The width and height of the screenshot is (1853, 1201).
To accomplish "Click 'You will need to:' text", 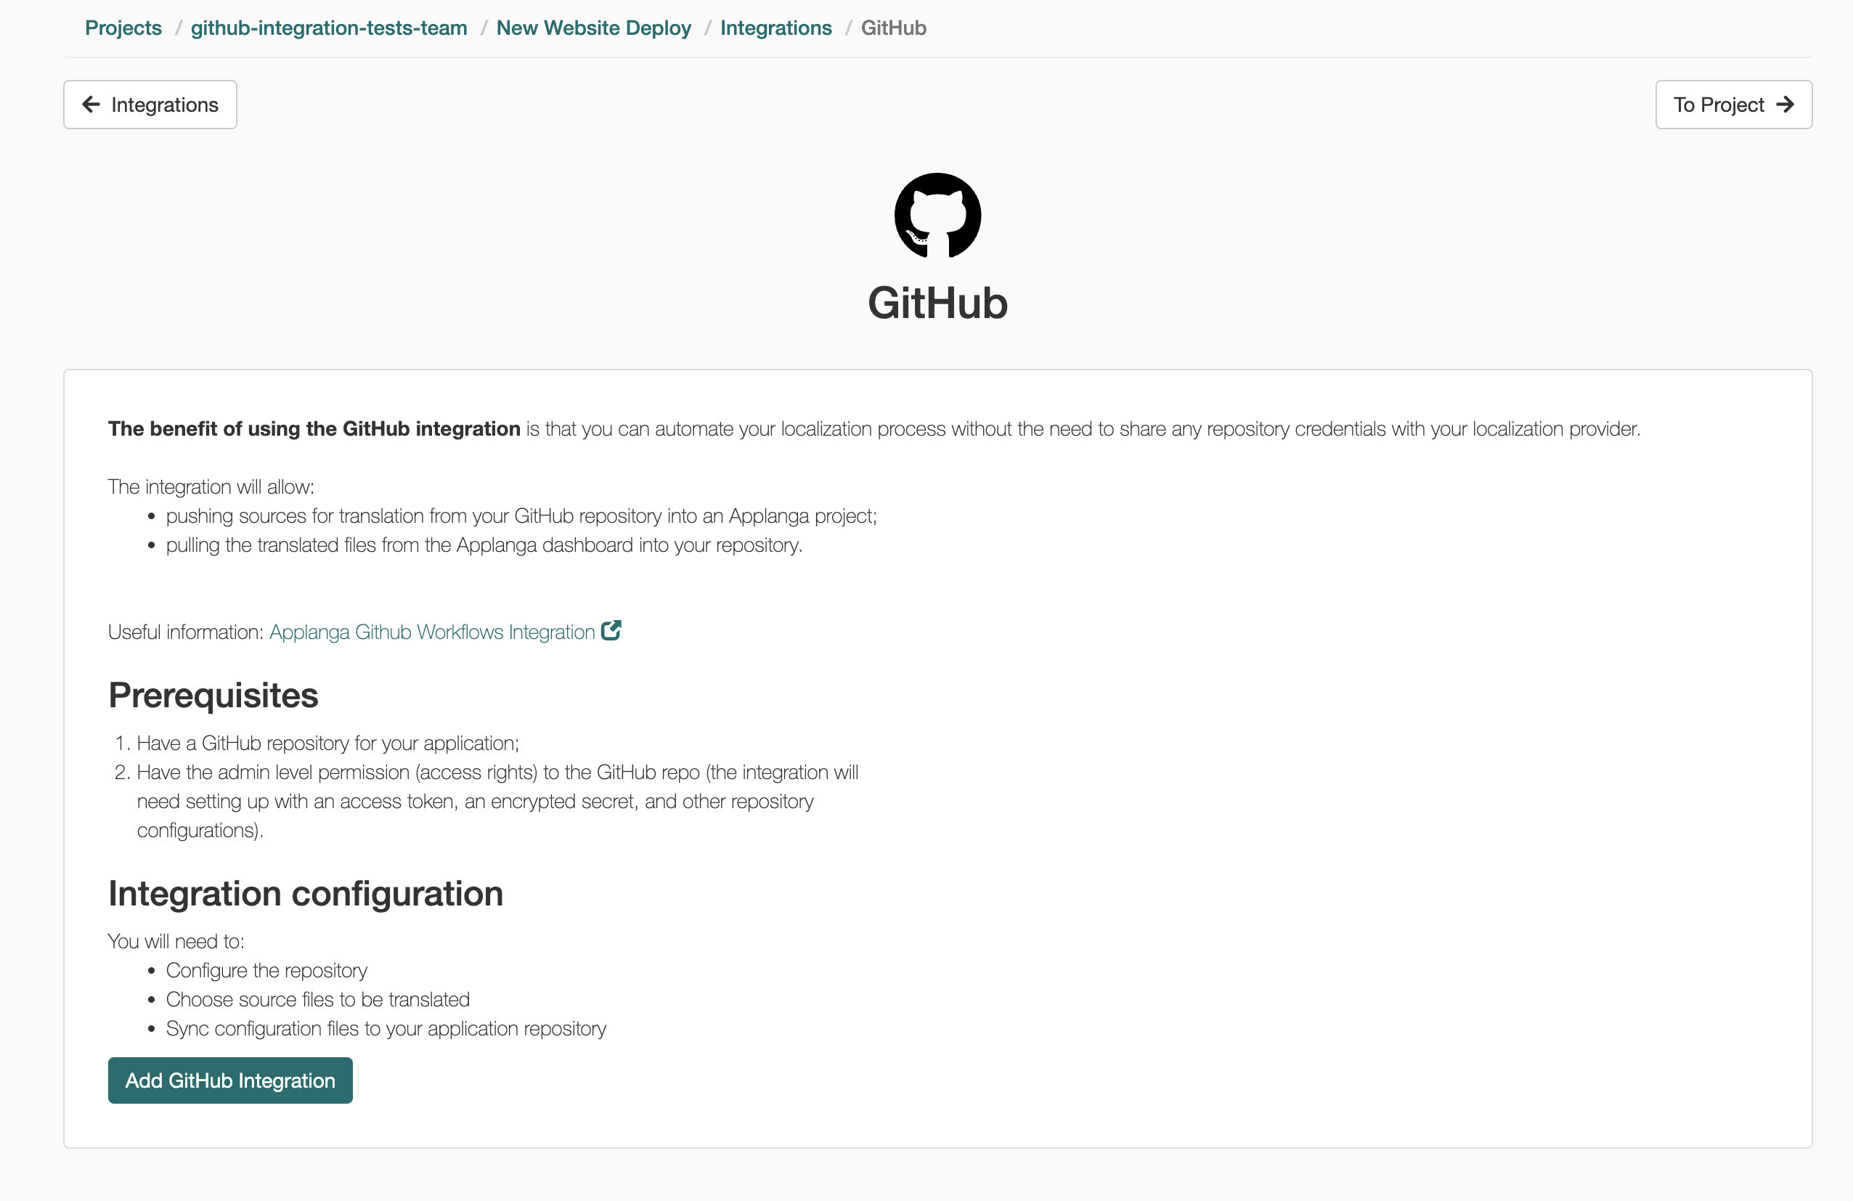I will click(176, 942).
